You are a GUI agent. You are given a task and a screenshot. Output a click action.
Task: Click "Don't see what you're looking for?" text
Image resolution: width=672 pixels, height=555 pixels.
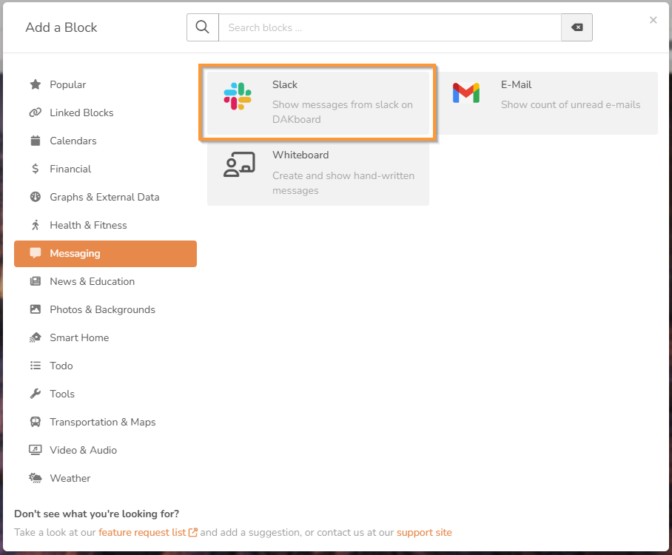[96, 514]
